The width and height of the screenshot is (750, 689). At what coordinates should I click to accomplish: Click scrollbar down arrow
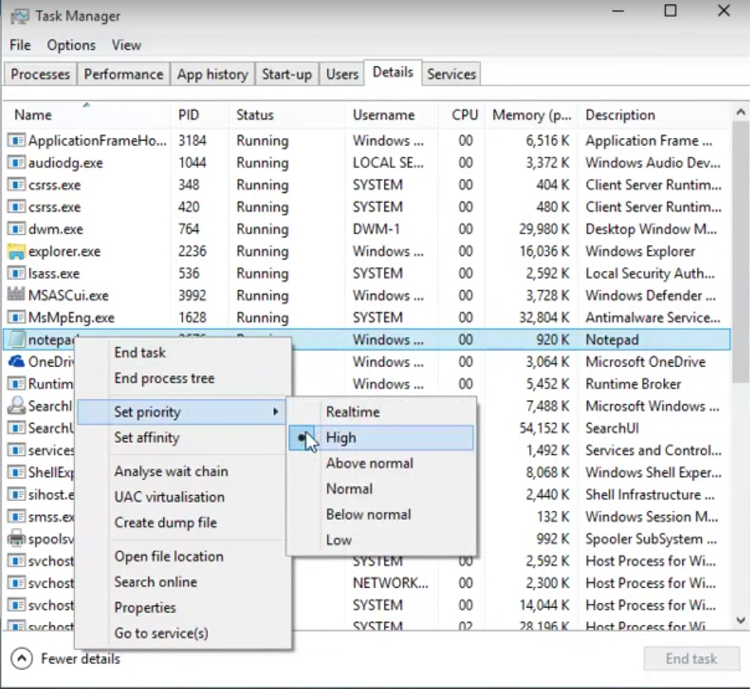[x=740, y=620]
